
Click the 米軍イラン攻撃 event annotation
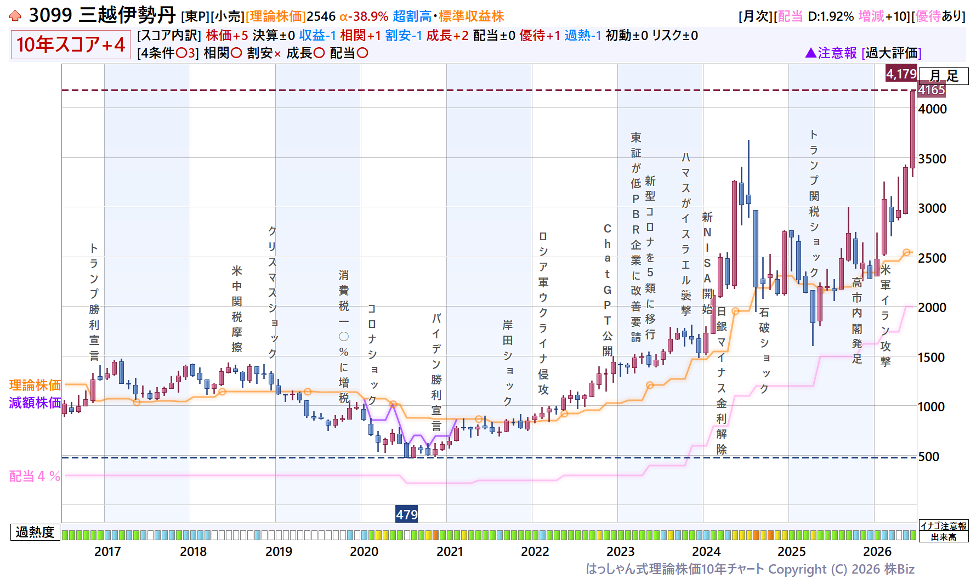886,315
